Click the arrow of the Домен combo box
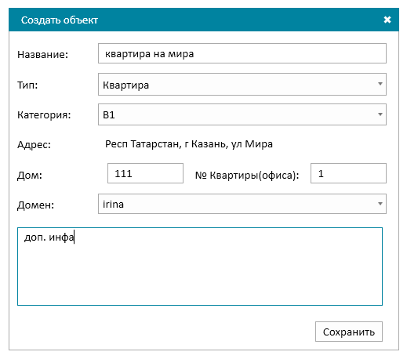This screenshot has width=407, height=359. point(380,204)
